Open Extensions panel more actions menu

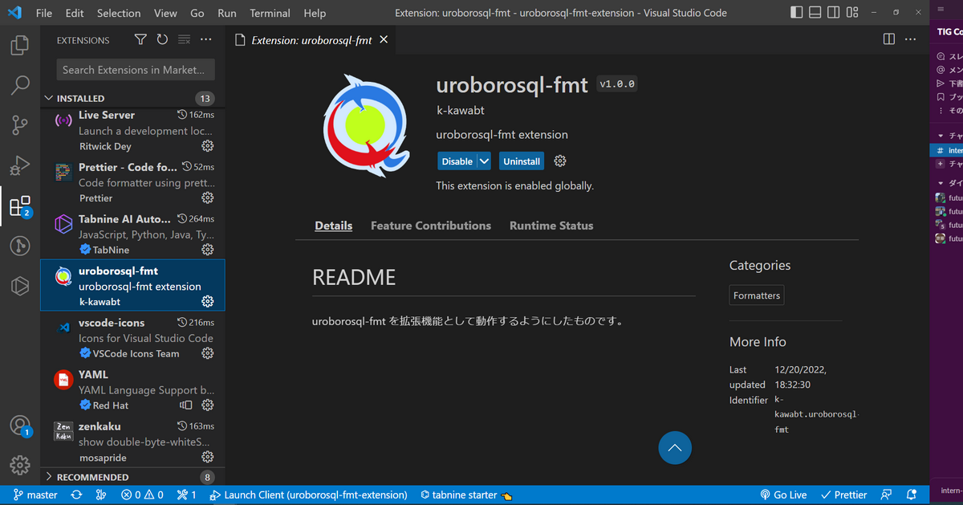[206, 40]
